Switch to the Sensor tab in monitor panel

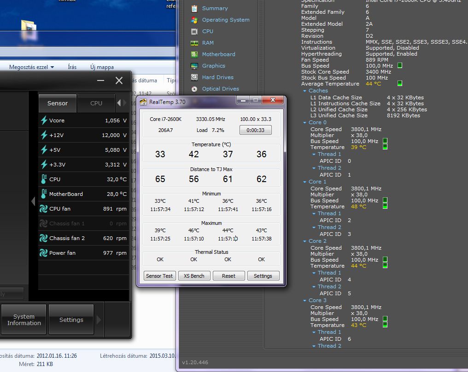click(x=57, y=103)
